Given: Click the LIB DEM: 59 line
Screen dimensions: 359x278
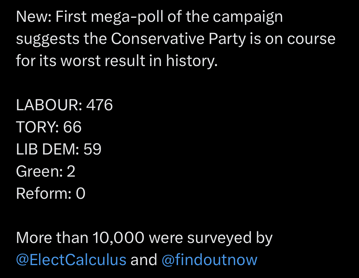Looking at the screenshot, I should point(59,149).
